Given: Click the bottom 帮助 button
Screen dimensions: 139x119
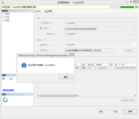Looking at the screenshot, I should click(130, 112).
